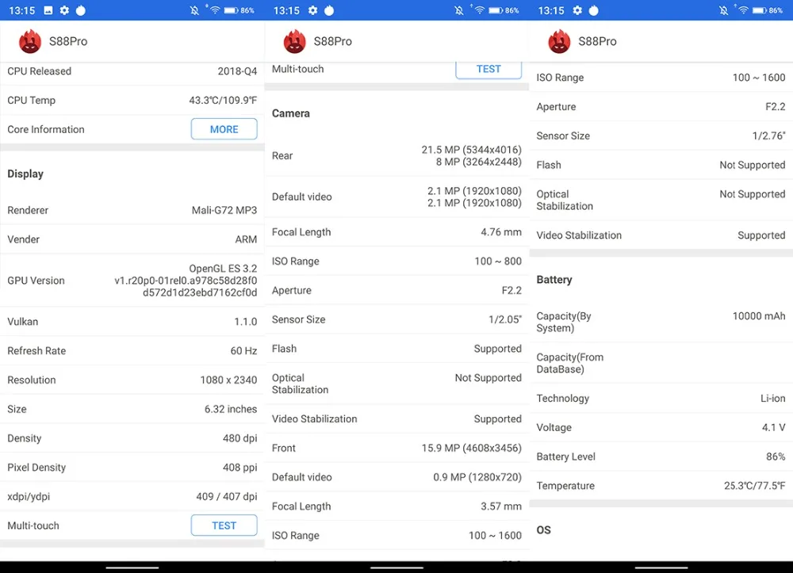793x573 pixels.
Task: Select the Flash Not Supported value
Action: click(x=753, y=165)
